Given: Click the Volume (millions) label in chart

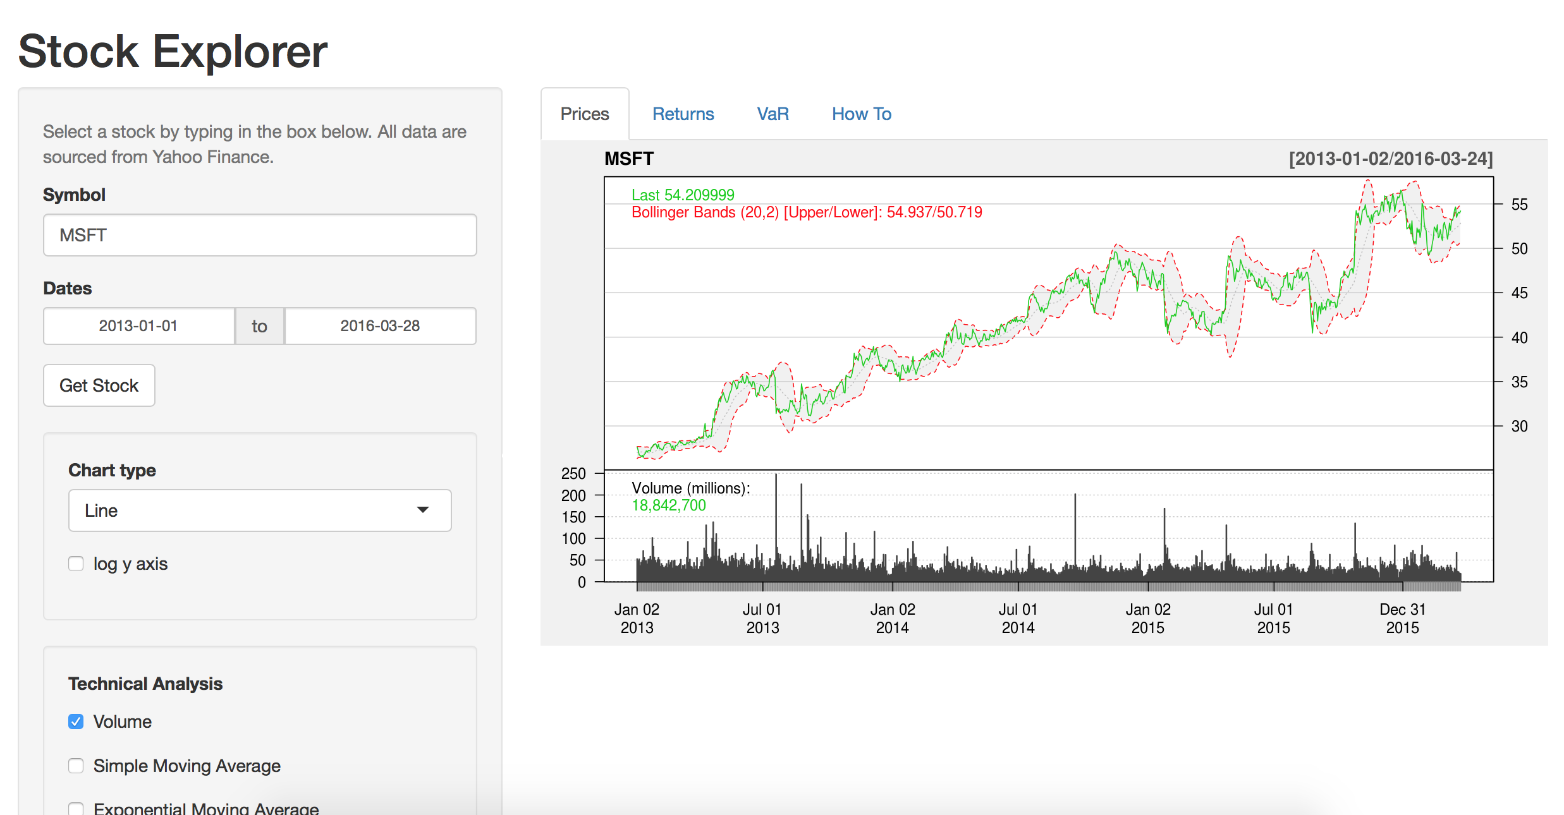Looking at the screenshot, I should (690, 488).
